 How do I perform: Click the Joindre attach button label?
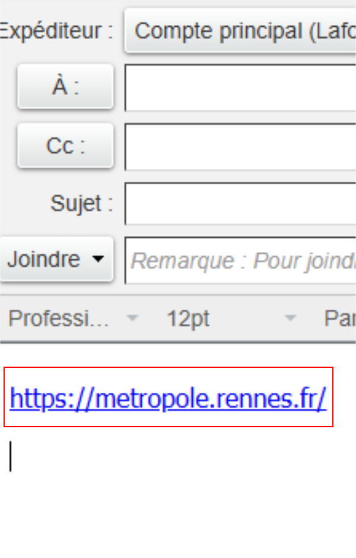pyautogui.click(x=44, y=258)
